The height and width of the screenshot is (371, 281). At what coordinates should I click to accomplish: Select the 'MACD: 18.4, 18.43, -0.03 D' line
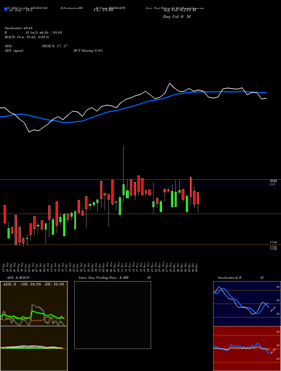coord(26,37)
